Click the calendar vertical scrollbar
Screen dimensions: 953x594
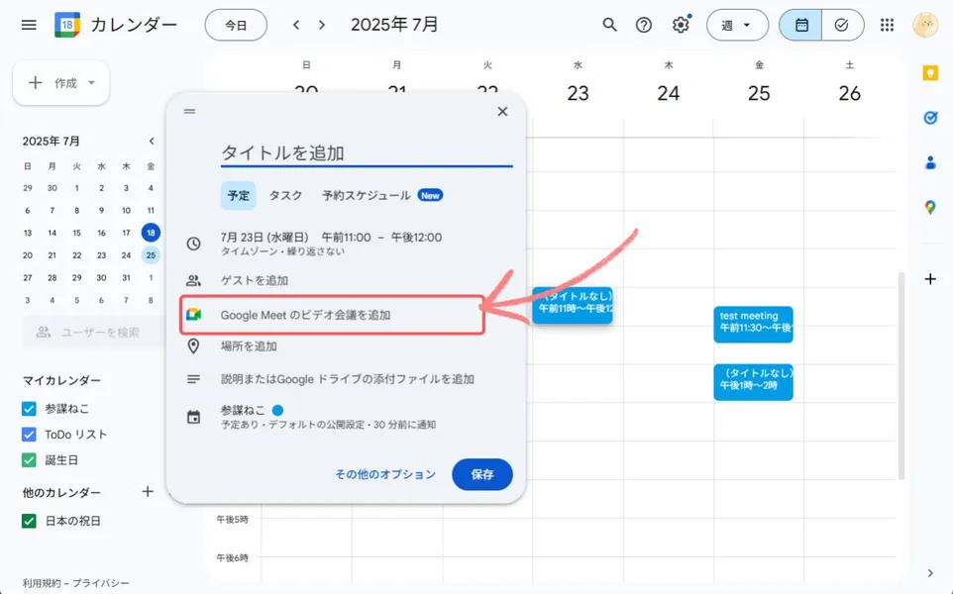pos(901,375)
